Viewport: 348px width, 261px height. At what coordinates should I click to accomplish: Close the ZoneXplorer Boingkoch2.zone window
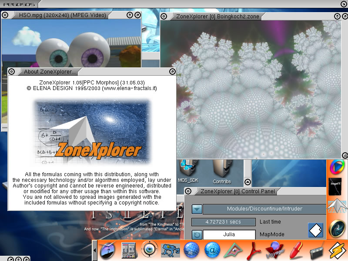click(x=164, y=16)
